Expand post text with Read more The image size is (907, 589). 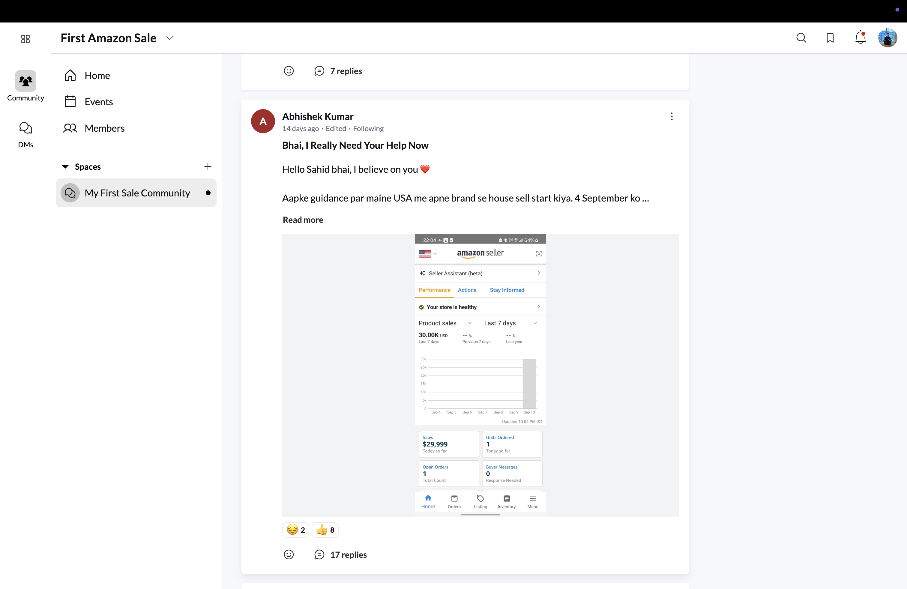click(x=303, y=220)
